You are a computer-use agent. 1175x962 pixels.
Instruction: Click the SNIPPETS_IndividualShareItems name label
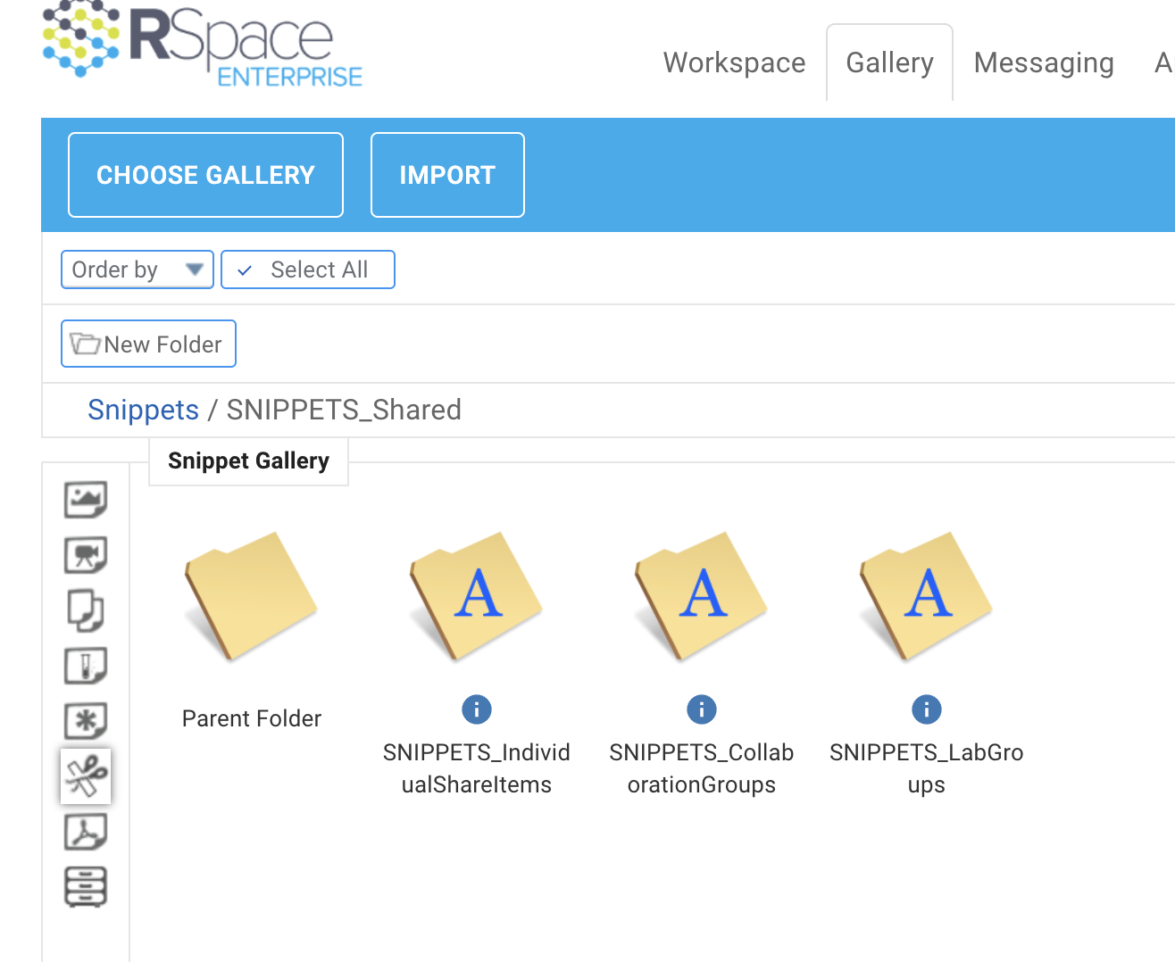(477, 768)
